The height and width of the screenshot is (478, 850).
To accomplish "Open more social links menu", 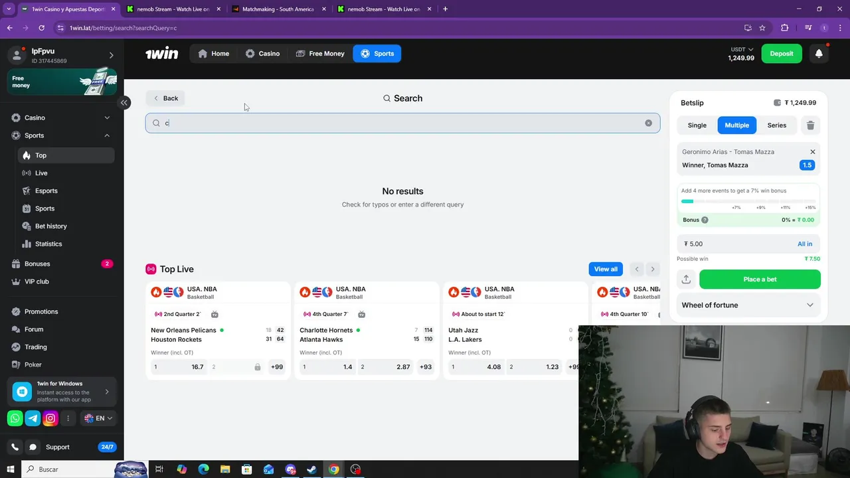I will 68,418.
